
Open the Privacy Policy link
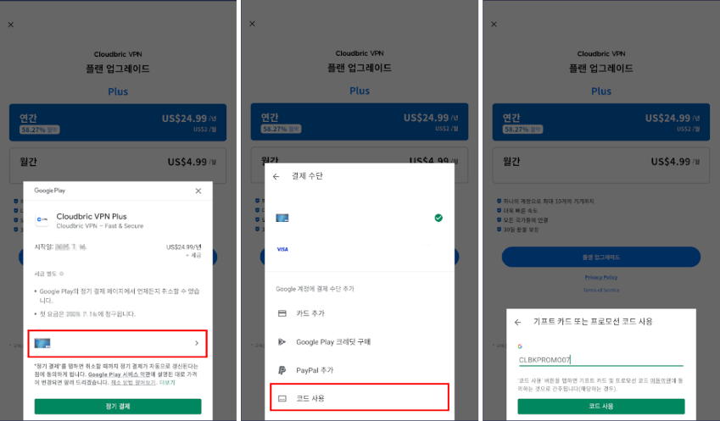click(x=601, y=277)
